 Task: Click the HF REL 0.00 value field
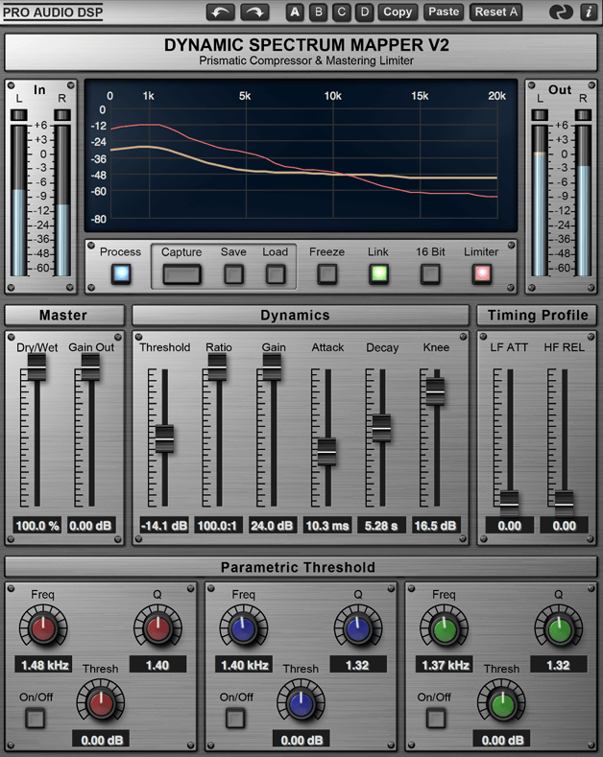565,526
